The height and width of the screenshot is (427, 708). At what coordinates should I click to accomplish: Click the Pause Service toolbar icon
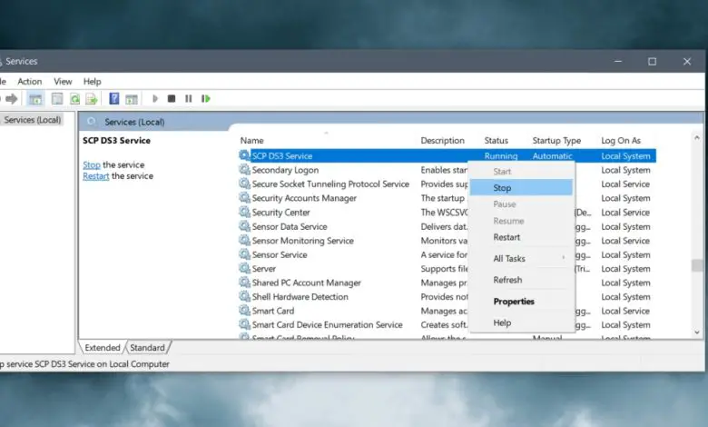[x=189, y=99]
